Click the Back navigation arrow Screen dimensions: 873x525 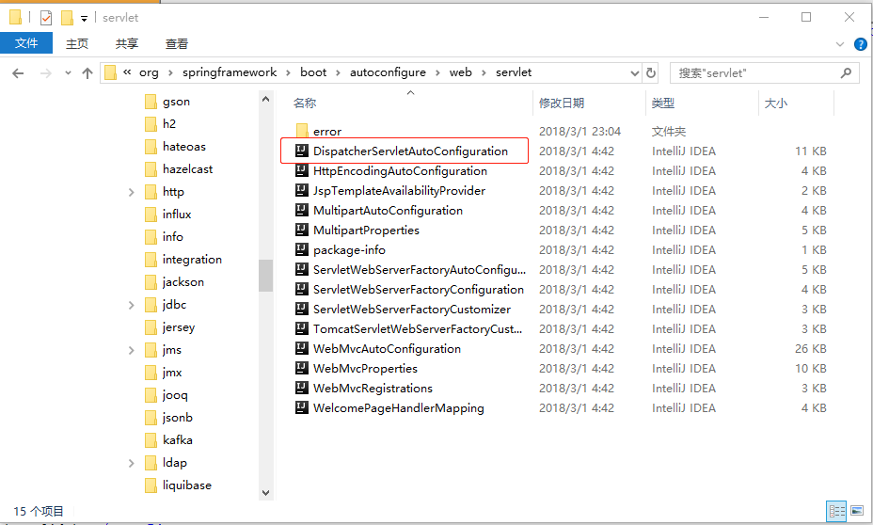tap(18, 73)
